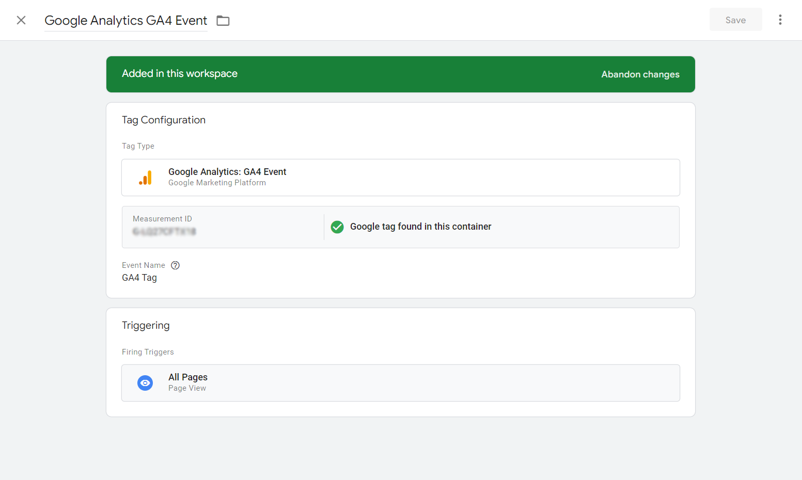Click the blurred Measurement ID value
Image resolution: width=802 pixels, height=480 pixels.
164,232
